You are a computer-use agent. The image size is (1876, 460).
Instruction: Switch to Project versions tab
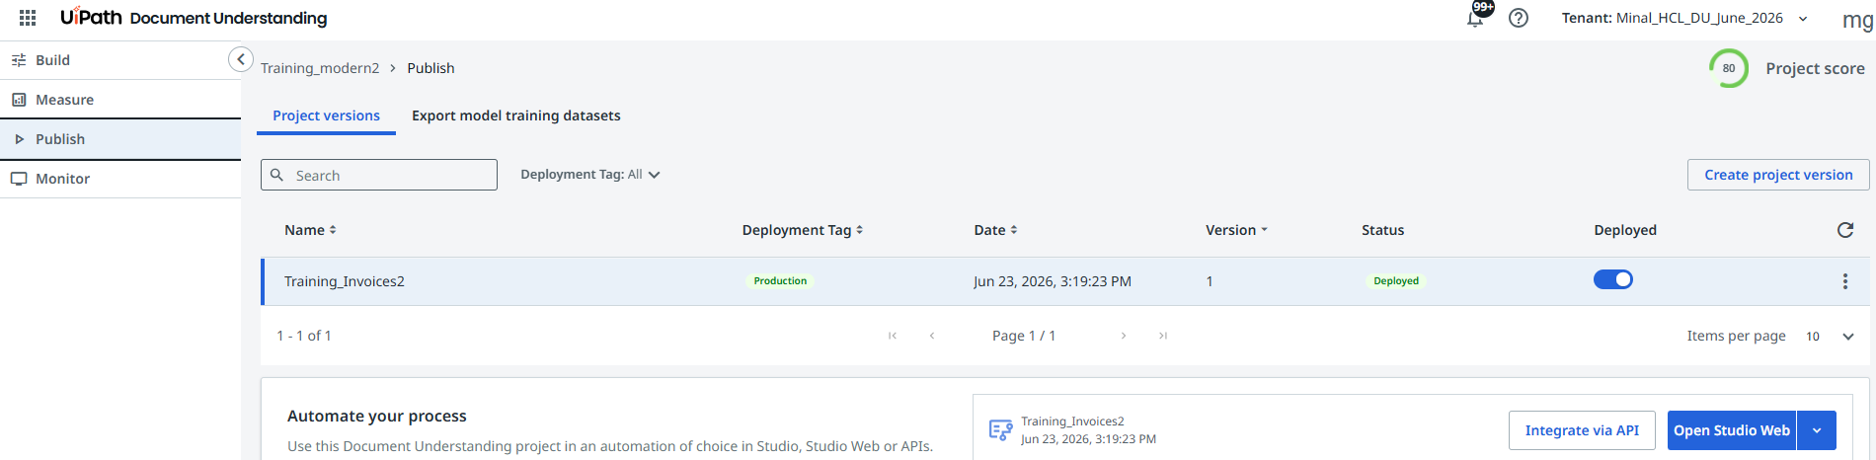click(326, 115)
